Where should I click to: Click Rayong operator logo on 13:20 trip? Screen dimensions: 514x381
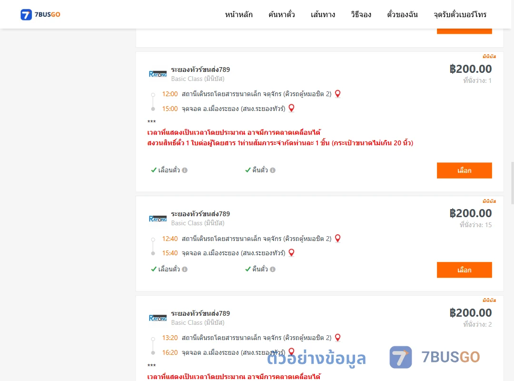click(x=158, y=318)
